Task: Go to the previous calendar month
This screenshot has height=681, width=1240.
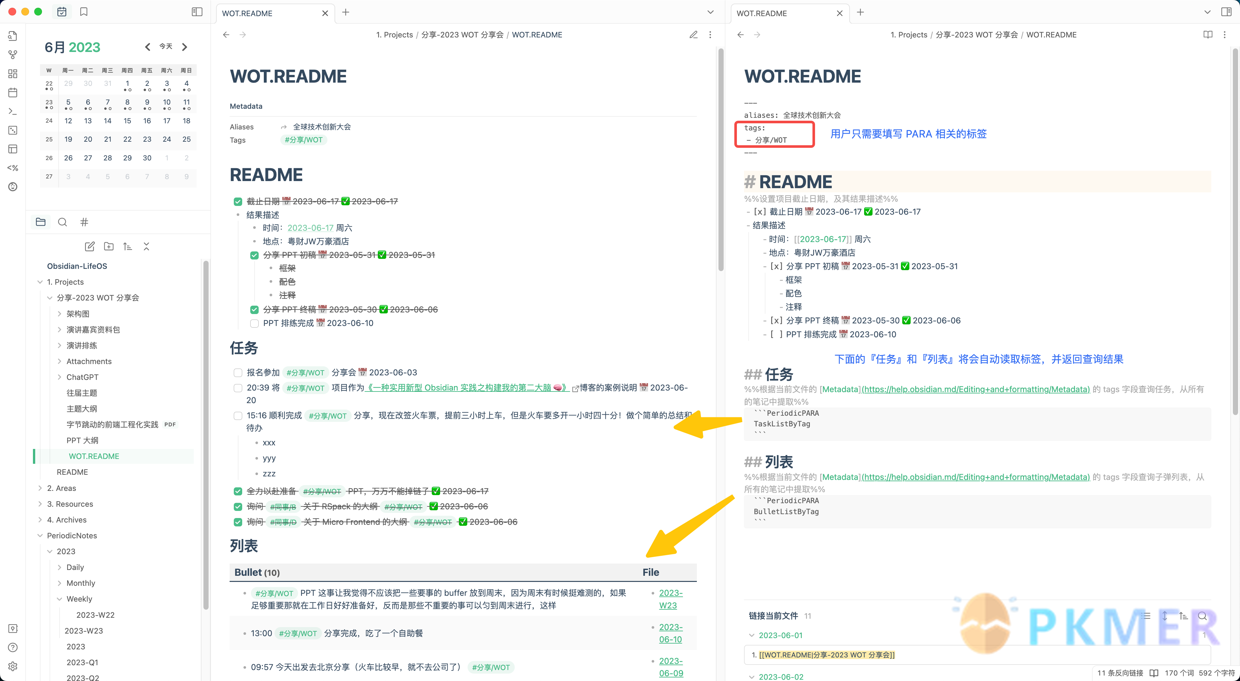Action: point(147,47)
